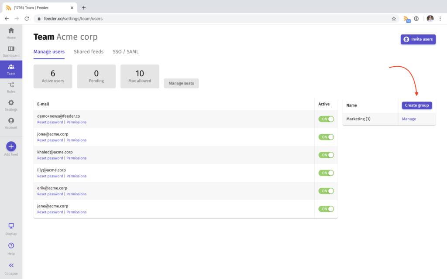Click the E-mail column header

coord(43,104)
